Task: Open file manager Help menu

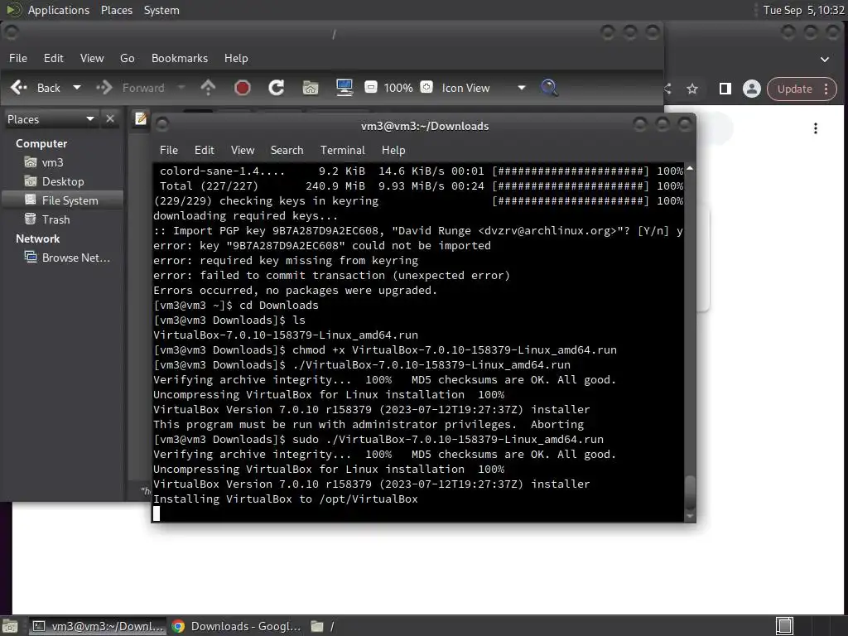Action: pos(236,58)
